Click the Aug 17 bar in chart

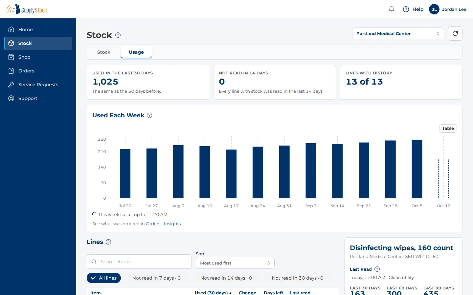pos(231,174)
